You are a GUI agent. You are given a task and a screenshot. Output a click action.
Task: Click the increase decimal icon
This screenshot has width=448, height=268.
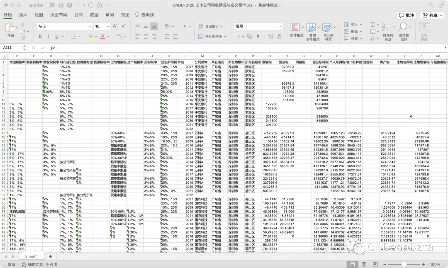[x=270, y=37]
